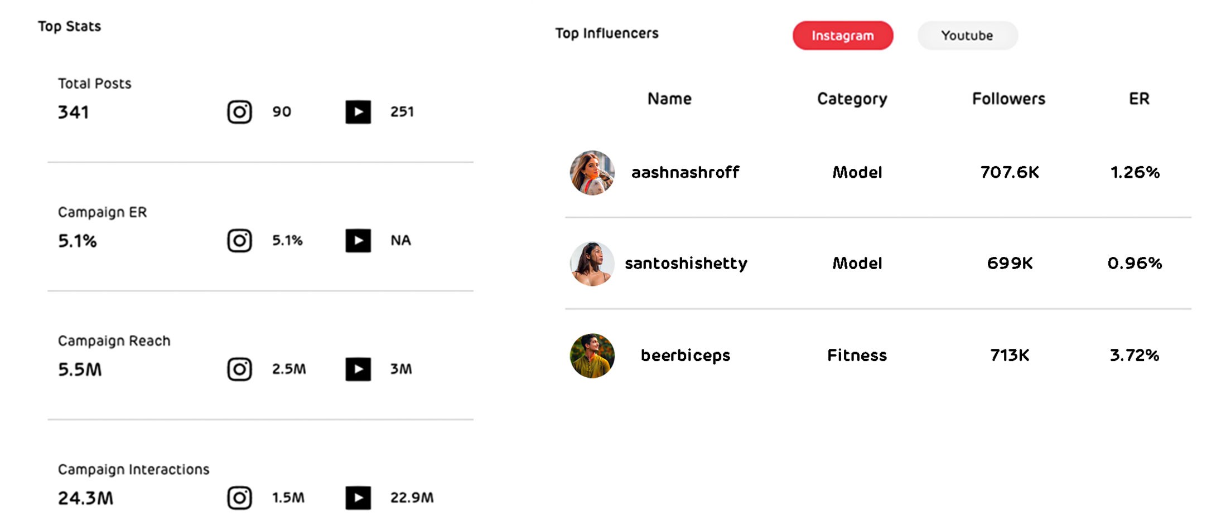Click the ER column header
This screenshot has width=1226, height=526.
tap(1139, 99)
